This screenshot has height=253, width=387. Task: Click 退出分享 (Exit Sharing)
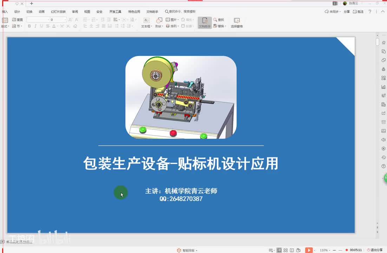pos(375,250)
